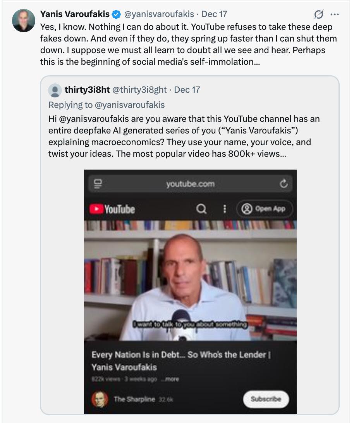Viewport: 354px width, 423px height.
Task: Click the YouTube logo
Action: click(x=112, y=209)
